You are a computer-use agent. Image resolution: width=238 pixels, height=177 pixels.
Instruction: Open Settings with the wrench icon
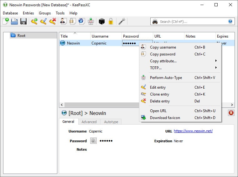(122, 21)
